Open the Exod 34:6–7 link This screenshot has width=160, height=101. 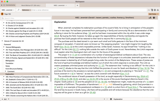[133, 87]
